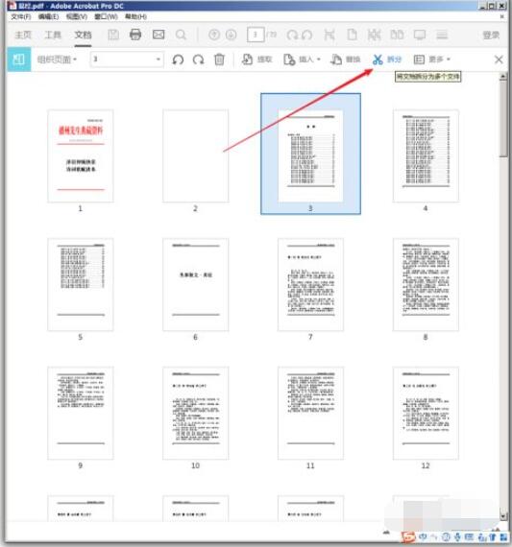Click the scrolling lines icon in top toolbar
The width and height of the screenshot is (512, 547).
coord(442,35)
